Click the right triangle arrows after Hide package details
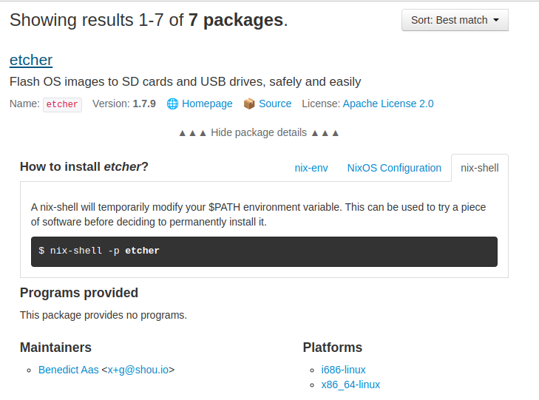The image size is (539, 400). point(325,133)
